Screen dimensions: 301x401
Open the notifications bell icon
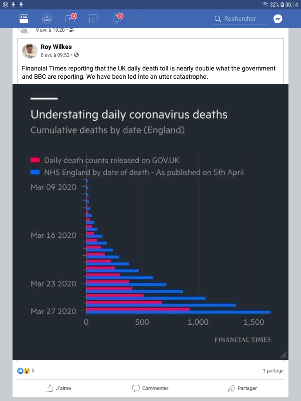[x=116, y=18]
